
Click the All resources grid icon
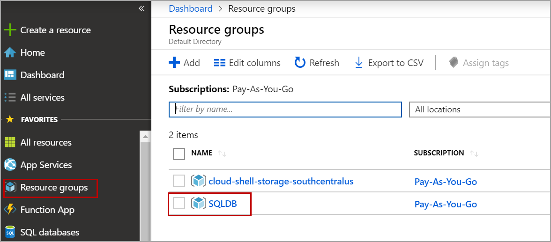pyautogui.click(x=10, y=143)
